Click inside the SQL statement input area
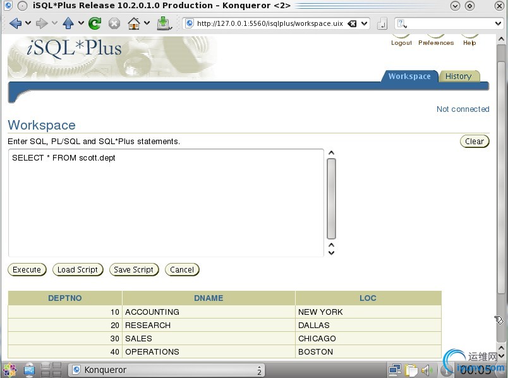The height and width of the screenshot is (378, 508). 166,203
